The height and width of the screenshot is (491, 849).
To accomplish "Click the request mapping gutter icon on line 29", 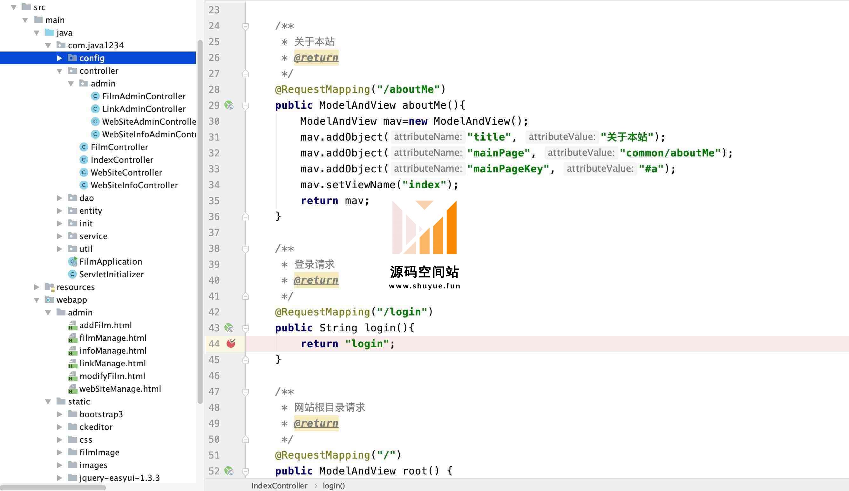I will 229,105.
